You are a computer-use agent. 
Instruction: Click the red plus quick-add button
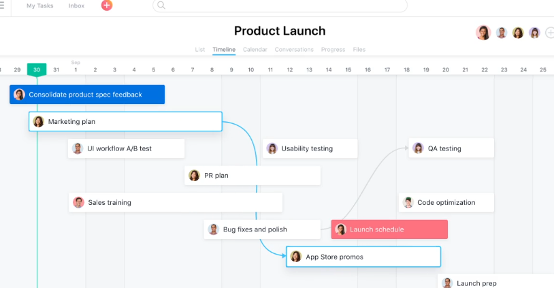click(107, 5)
